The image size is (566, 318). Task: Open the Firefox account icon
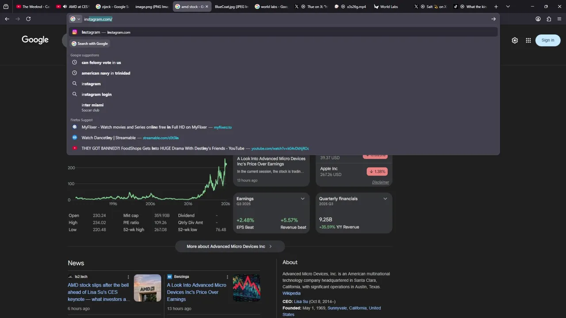click(538, 19)
